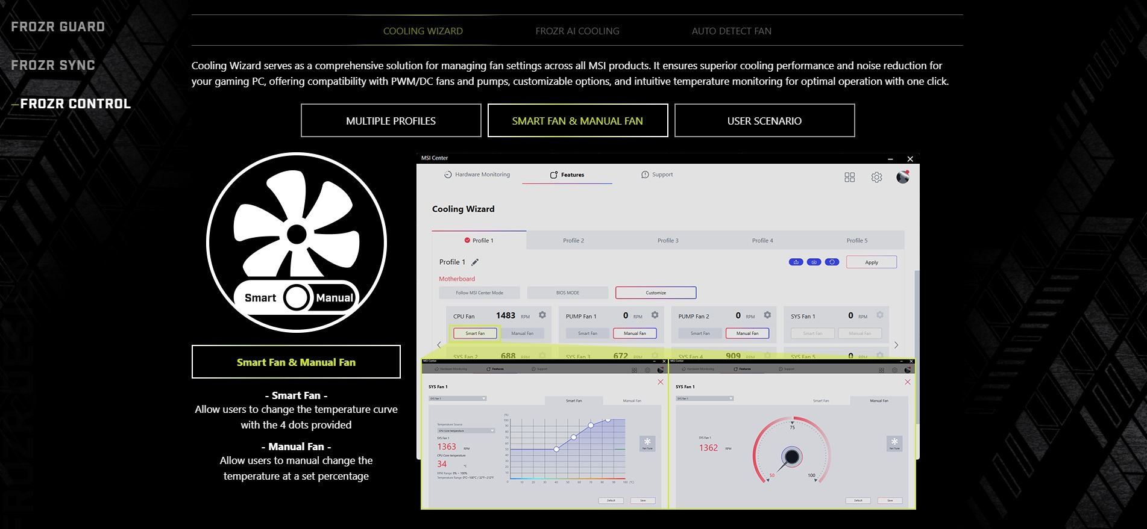The width and height of the screenshot is (1147, 529).
Task: Open the AUTO DETECT FAN tab
Action: coord(732,31)
